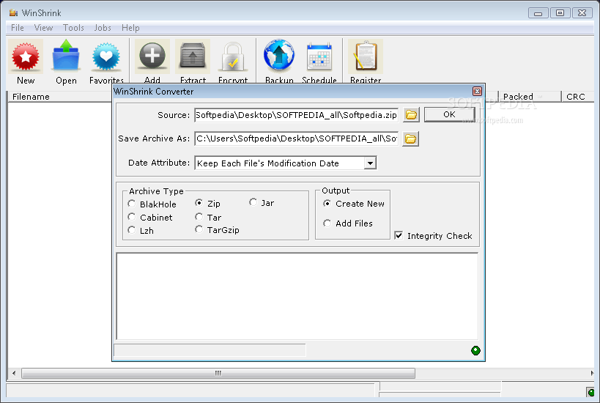Maximize the WinShrink window
The height and width of the screenshot is (403, 600).
click(x=560, y=13)
